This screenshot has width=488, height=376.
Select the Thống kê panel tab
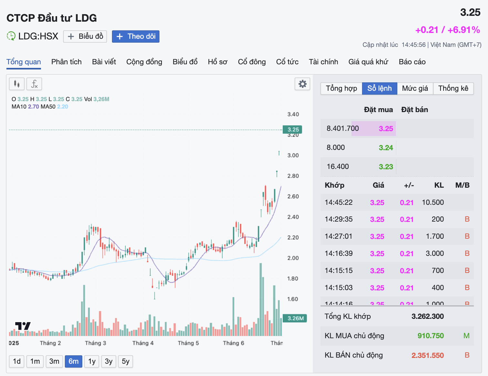point(453,88)
